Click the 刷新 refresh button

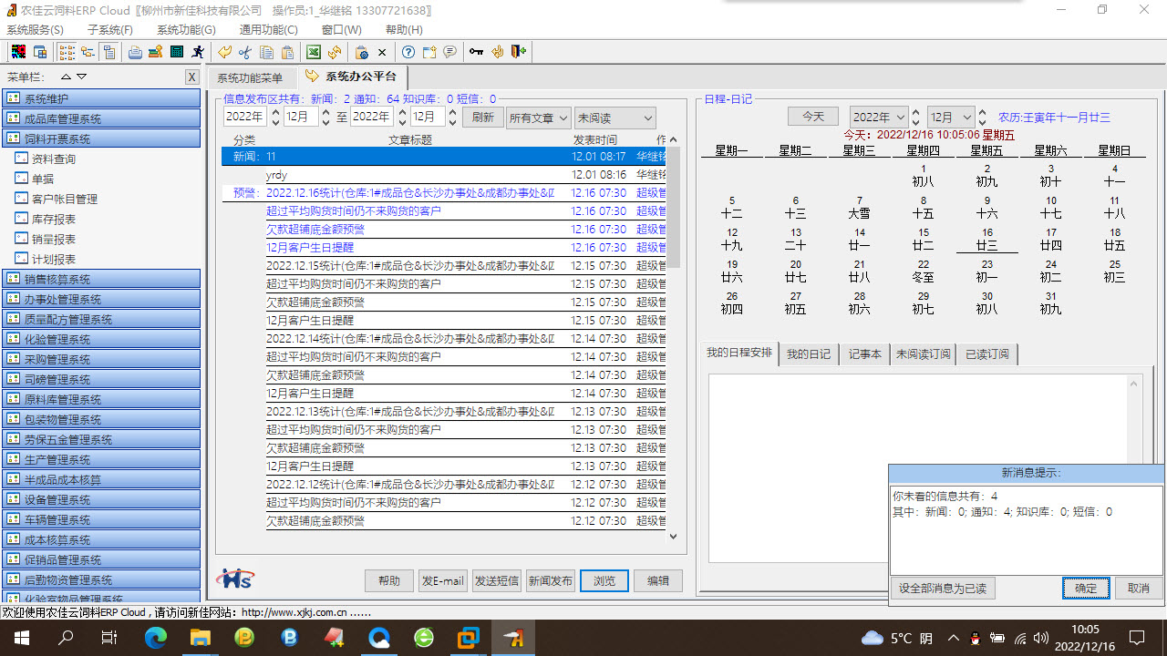[x=483, y=118]
